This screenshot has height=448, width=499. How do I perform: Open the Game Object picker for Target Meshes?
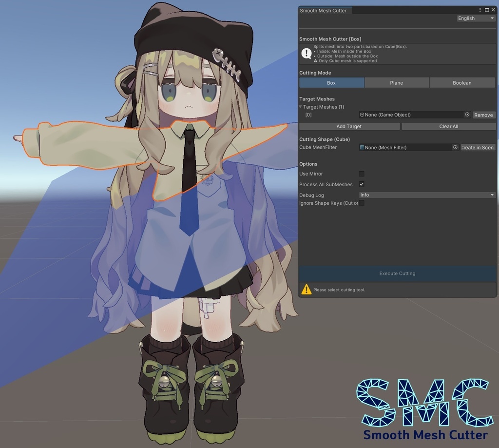[467, 115]
